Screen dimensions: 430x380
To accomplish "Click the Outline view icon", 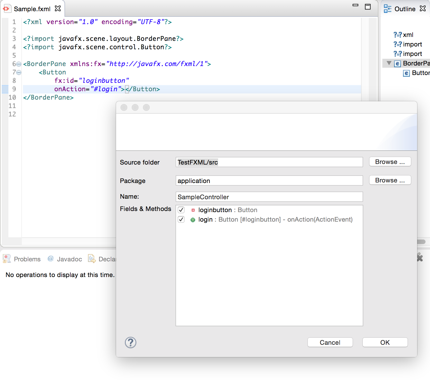I will pos(387,9).
